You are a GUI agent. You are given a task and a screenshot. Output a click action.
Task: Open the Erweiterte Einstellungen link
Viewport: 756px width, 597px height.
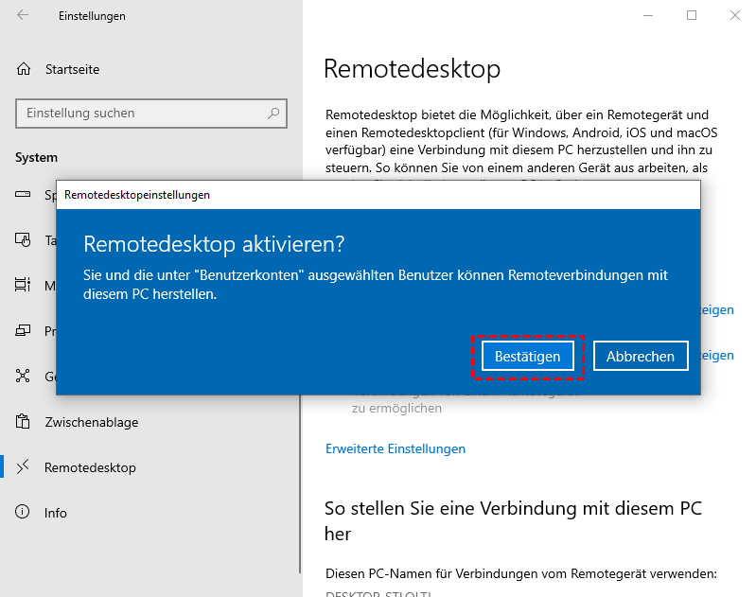click(396, 448)
